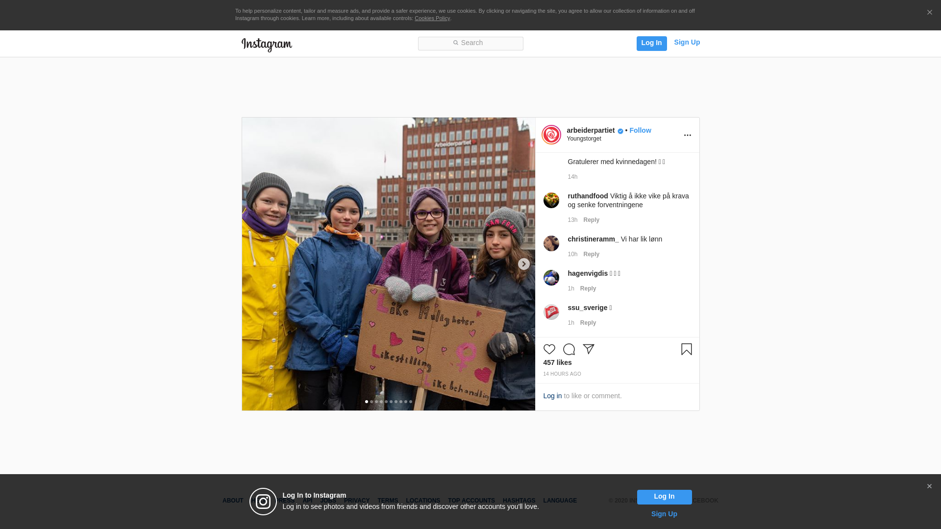Open the HASHTAGS footer link
This screenshot has width=941, height=529.
[519, 501]
